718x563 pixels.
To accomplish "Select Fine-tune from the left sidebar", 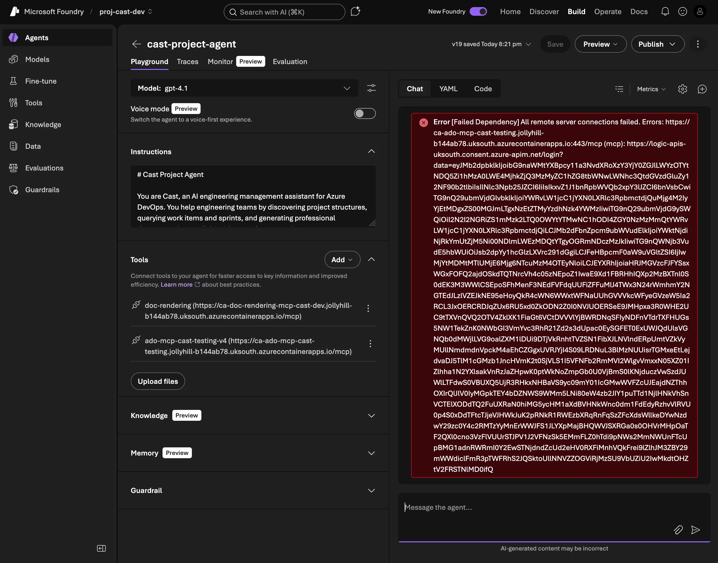I will pyautogui.click(x=41, y=81).
